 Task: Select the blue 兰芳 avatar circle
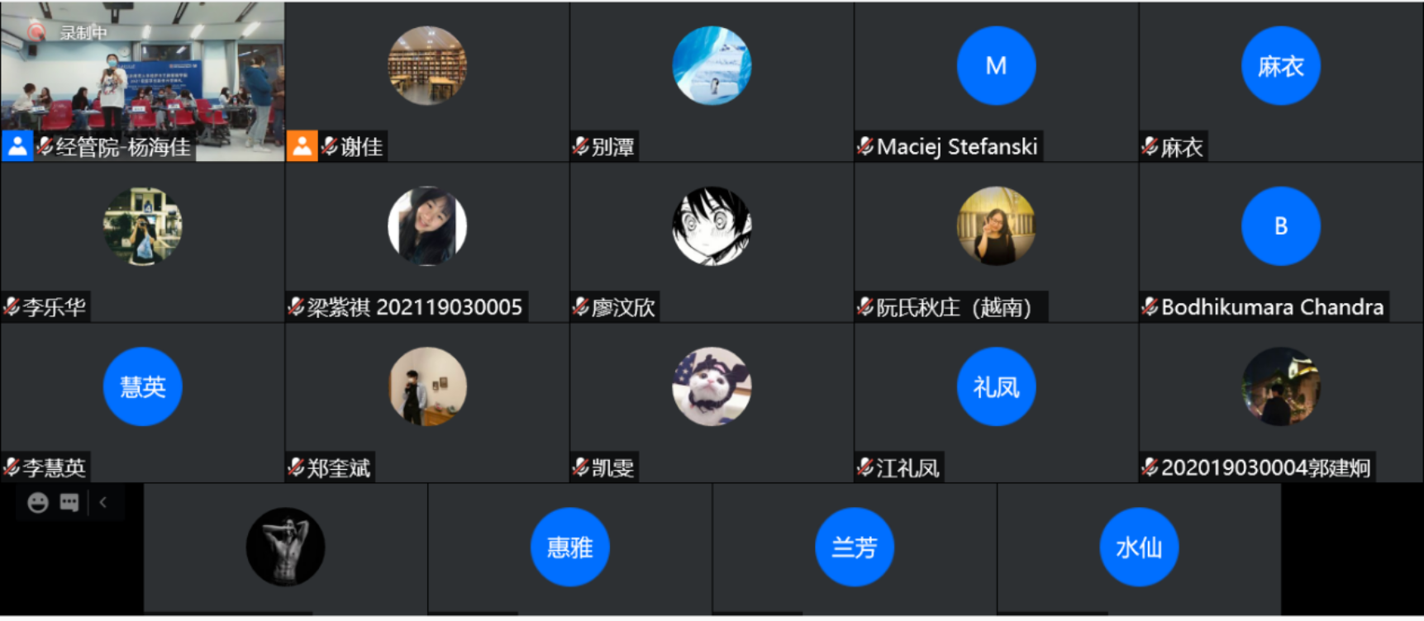(854, 547)
